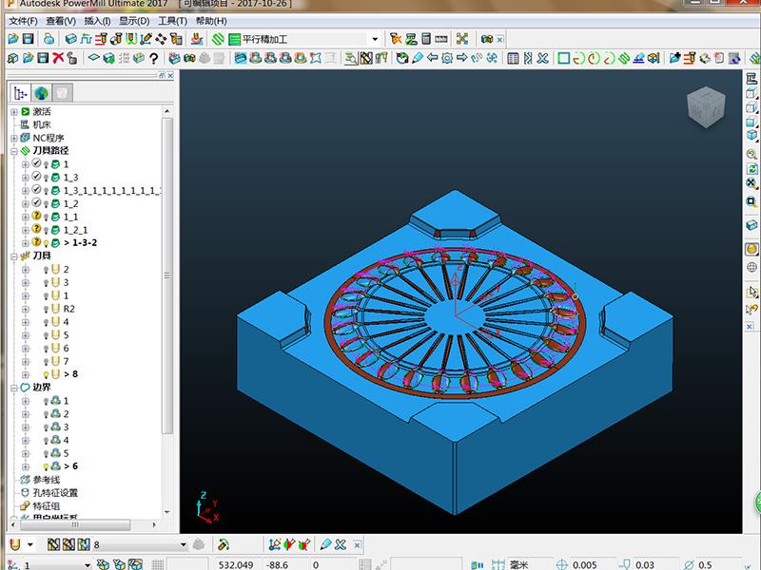Click the refresh view icon on right toolbar
This screenshot has width=761, height=570.
751,169
